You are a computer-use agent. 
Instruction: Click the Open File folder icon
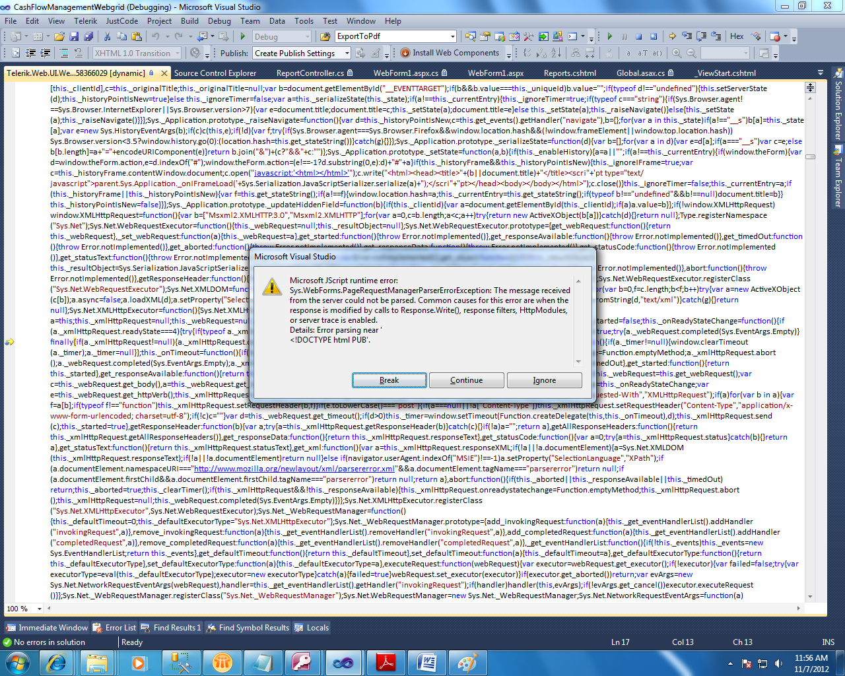[x=59, y=37]
